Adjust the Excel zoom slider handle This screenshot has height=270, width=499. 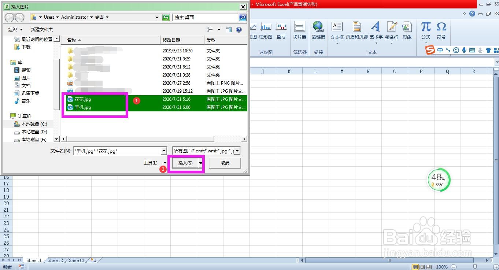pos(475,267)
